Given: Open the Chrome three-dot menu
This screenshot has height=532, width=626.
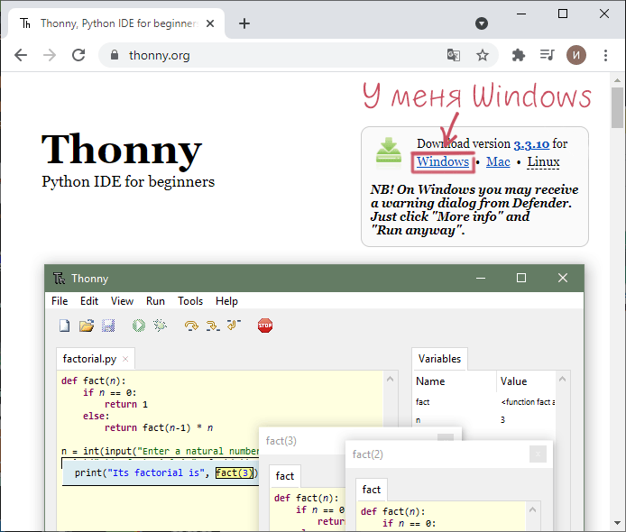Looking at the screenshot, I should [605, 55].
